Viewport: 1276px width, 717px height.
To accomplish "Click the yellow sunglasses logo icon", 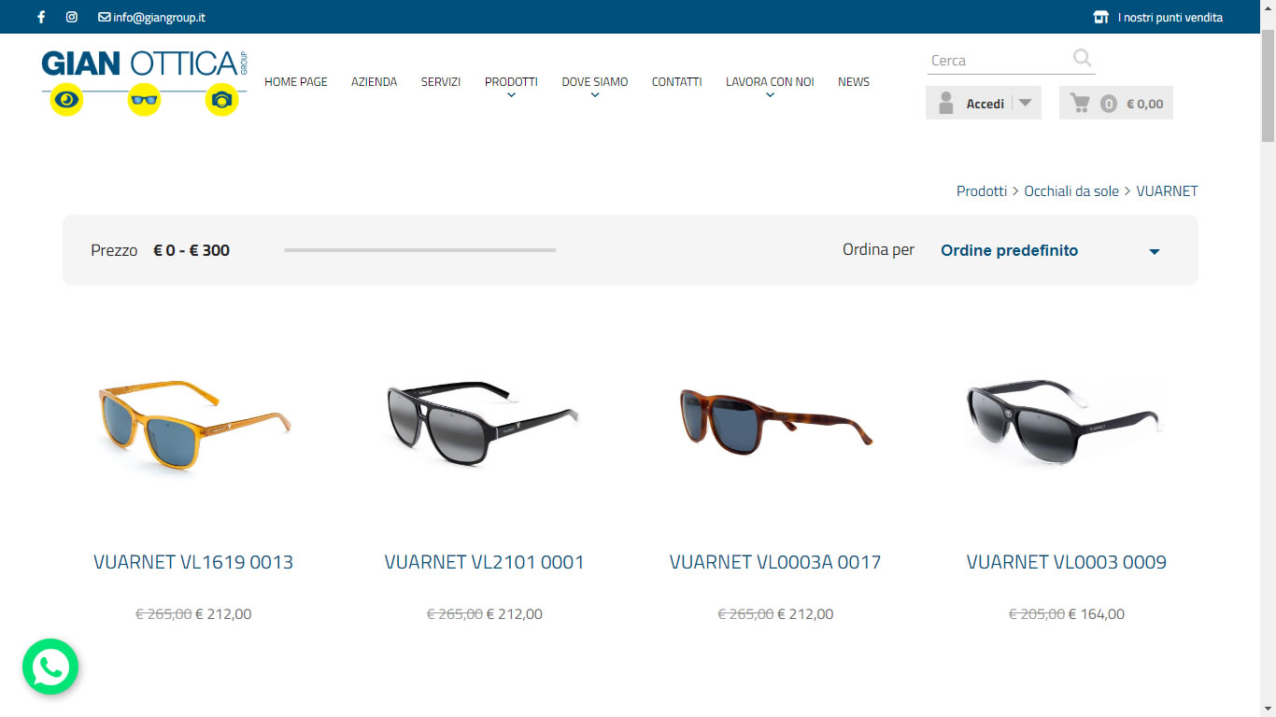I will click(144, 100).
